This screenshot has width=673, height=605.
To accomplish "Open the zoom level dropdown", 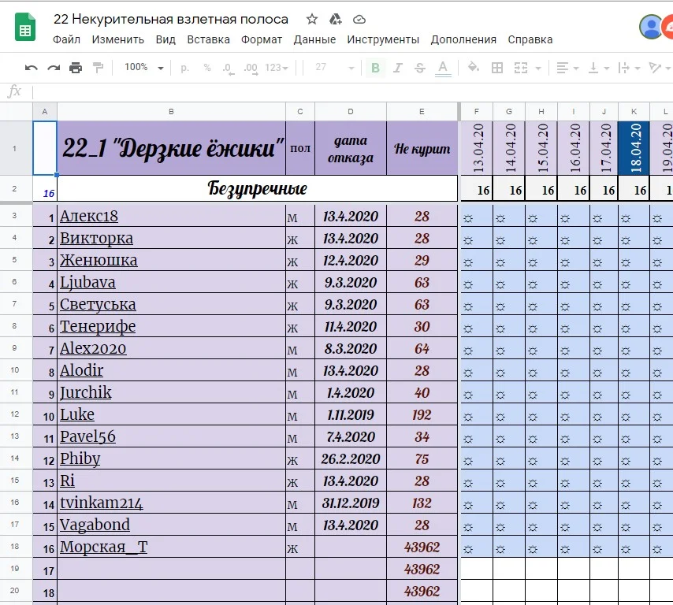I will 143,67.
